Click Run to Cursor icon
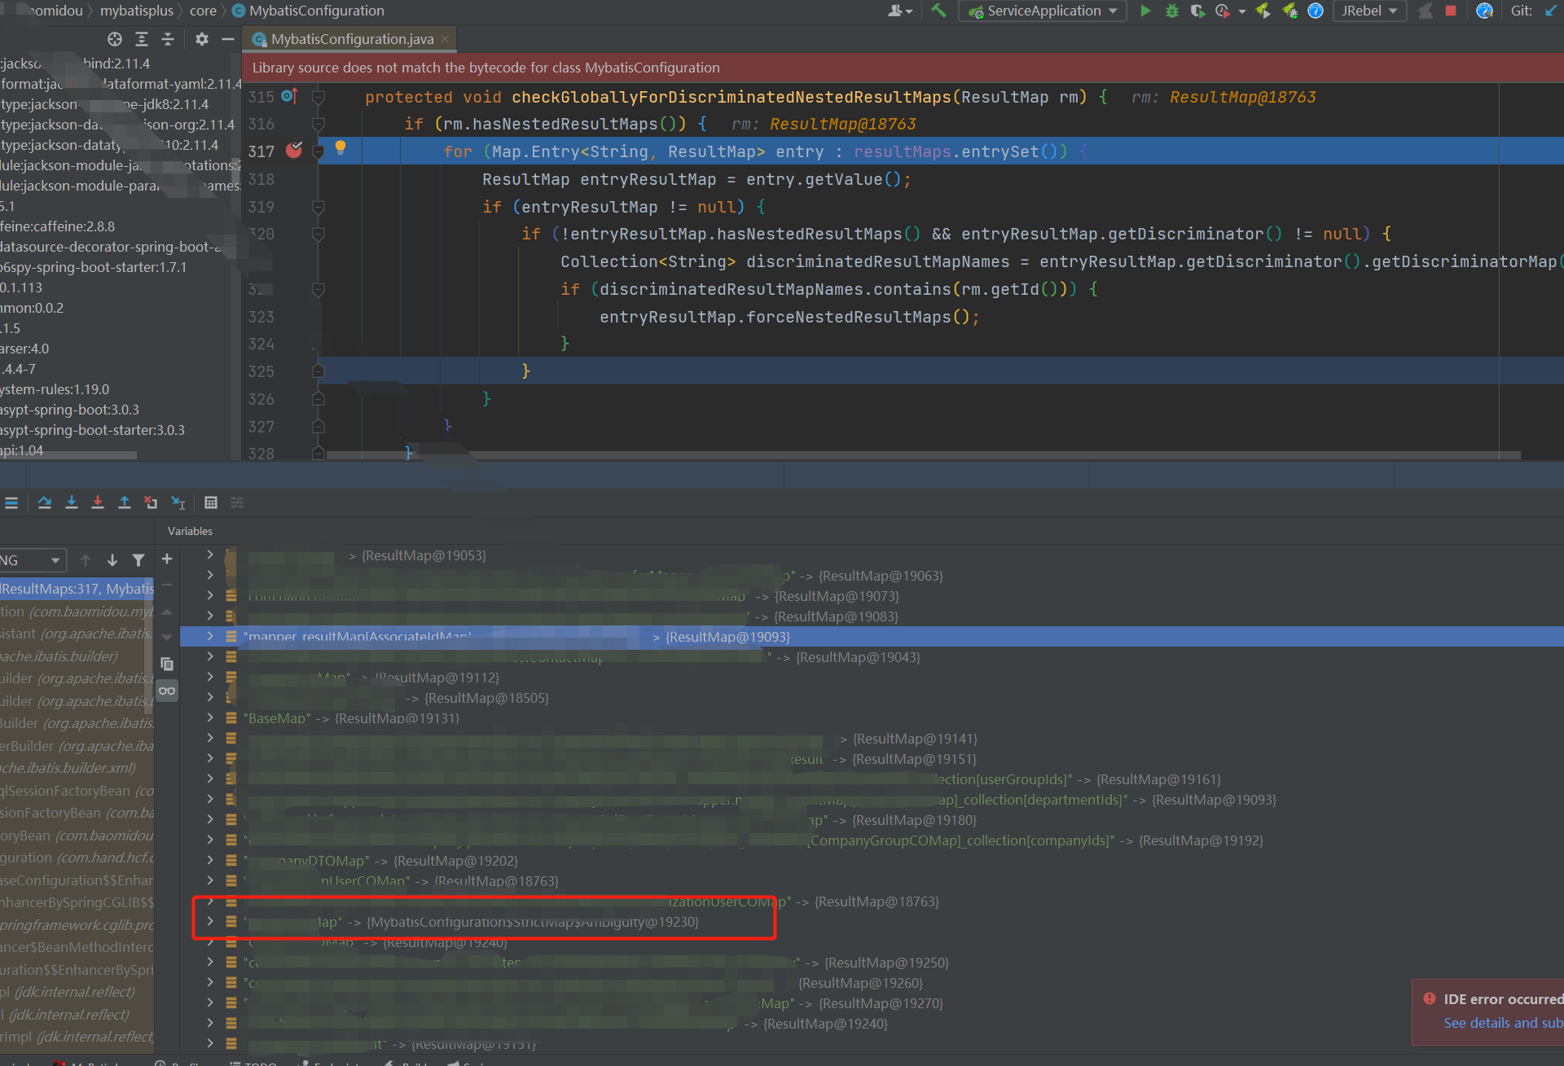This screenshot has height=1066, width=1564. [178, 502]
